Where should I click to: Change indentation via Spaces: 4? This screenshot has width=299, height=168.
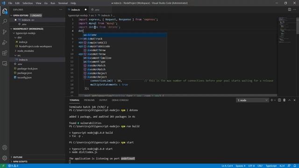pyautogui.click(x=241, y=166)
